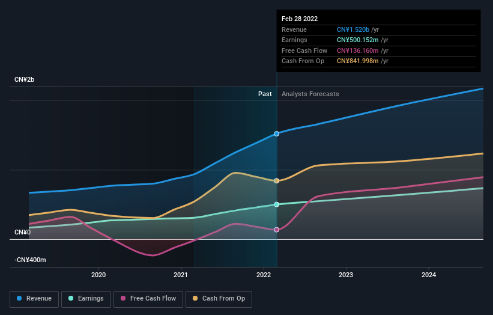Click the Free Cash Flow label in tooltip

[x=304, y=50]
